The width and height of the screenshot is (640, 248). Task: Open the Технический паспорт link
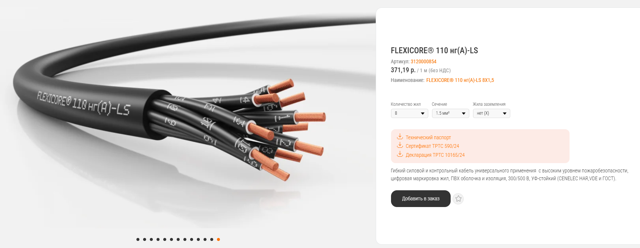pos(428,137)
